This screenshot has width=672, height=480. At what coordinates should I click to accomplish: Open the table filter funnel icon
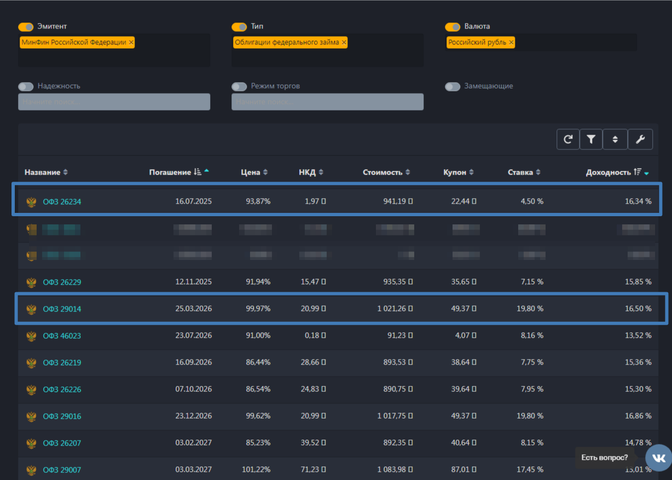coord(591,139)
